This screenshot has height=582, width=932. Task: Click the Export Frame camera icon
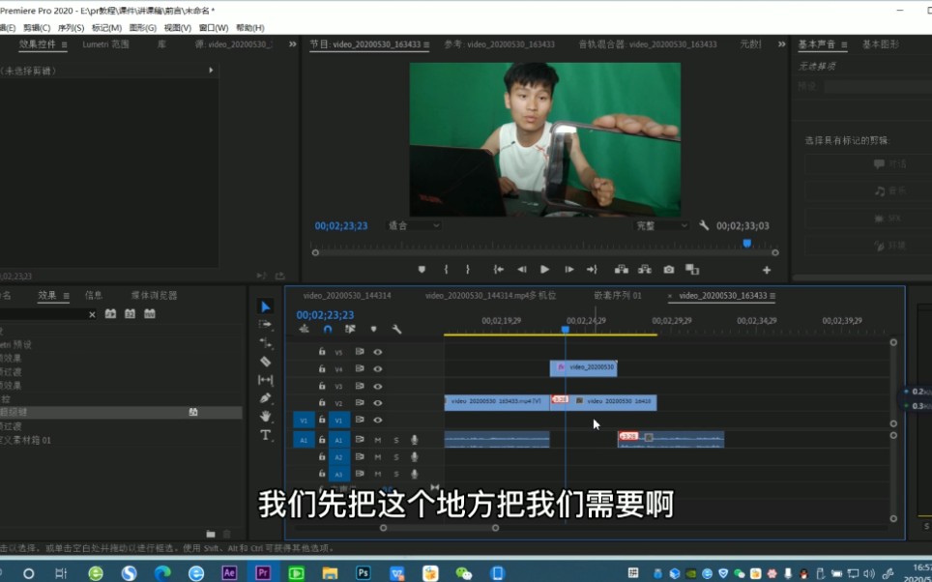point(669,270)
